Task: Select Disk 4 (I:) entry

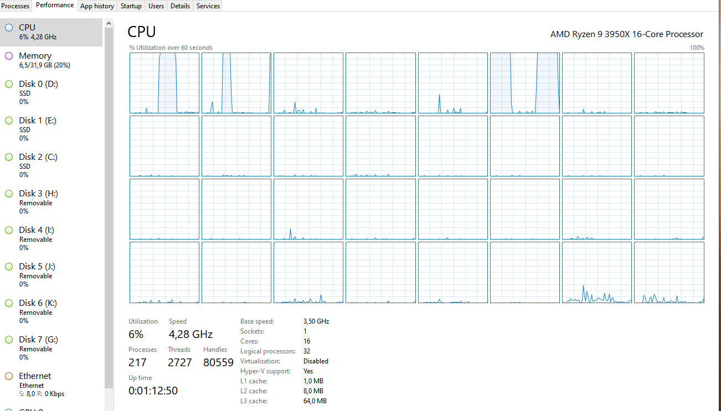Action: coord(51,238)
